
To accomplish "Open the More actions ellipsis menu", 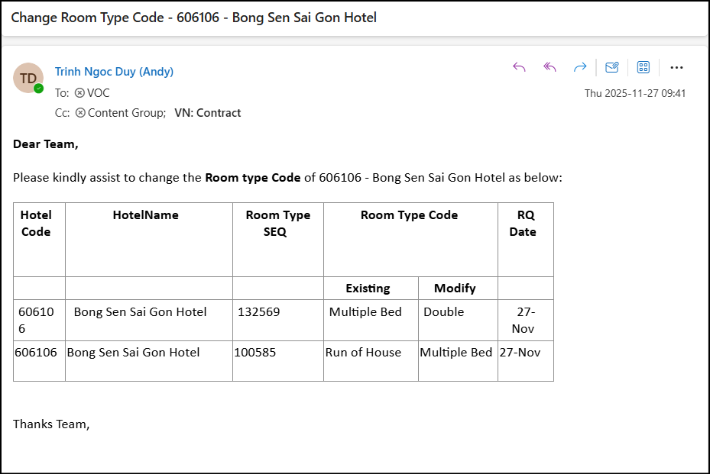I will [676, 67].
